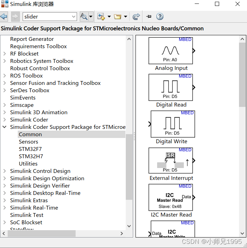Select Simulink Test in the tree

pos(27,215)
